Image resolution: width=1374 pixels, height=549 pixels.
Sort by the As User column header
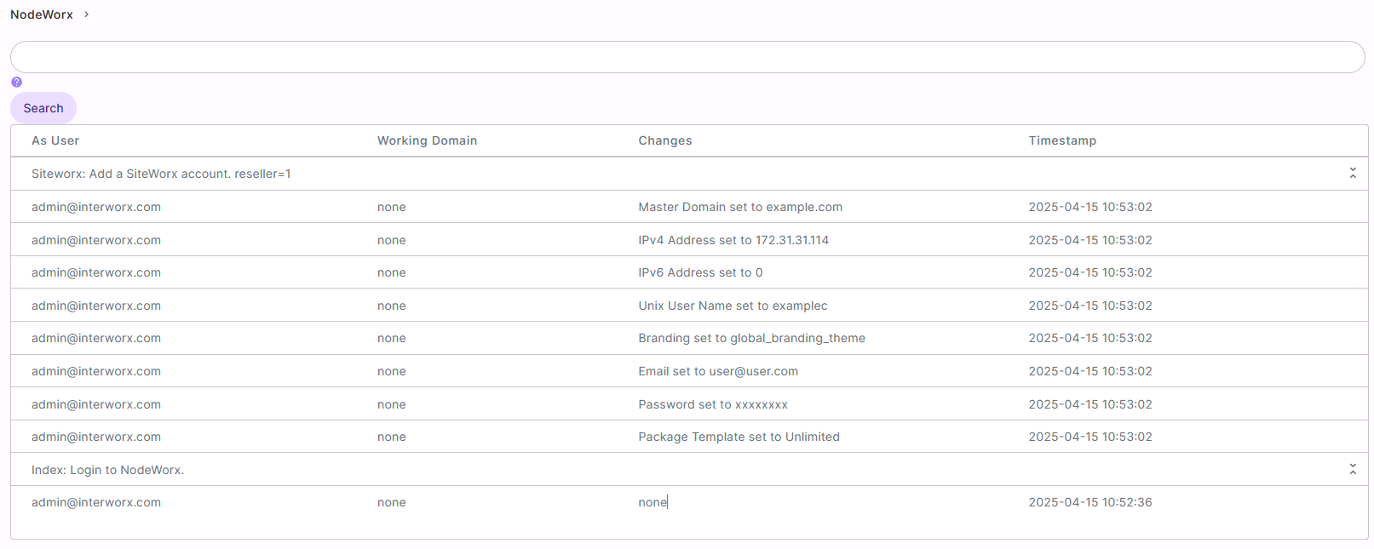(x=55, y=141)
